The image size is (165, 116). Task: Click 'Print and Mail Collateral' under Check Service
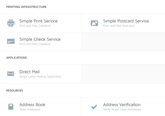tap(35, 44)
